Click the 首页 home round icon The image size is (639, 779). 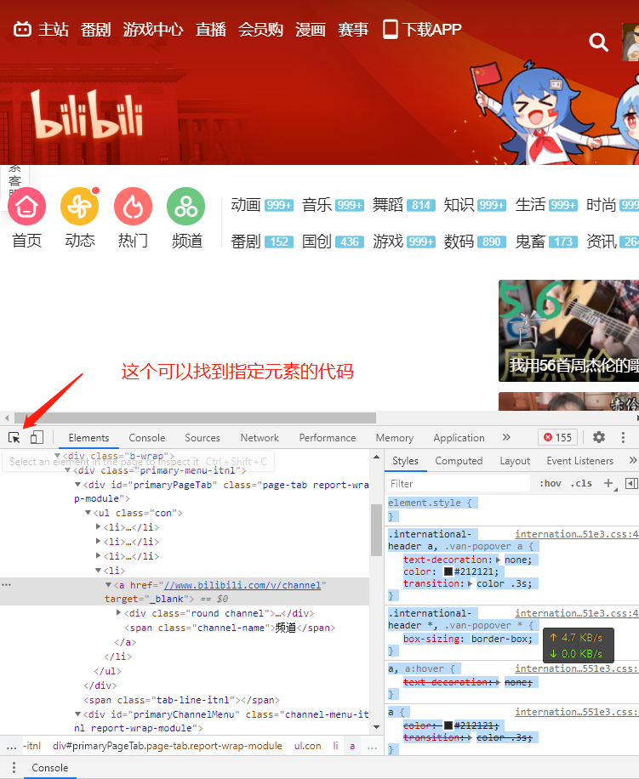click(x=27, y=206)
